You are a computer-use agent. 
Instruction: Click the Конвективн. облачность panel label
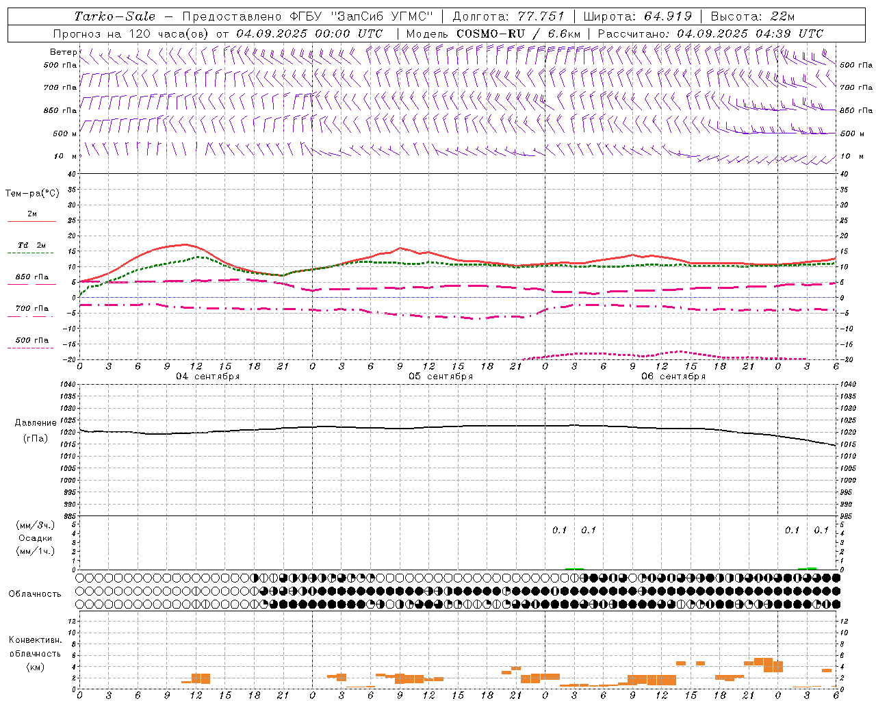35,647
